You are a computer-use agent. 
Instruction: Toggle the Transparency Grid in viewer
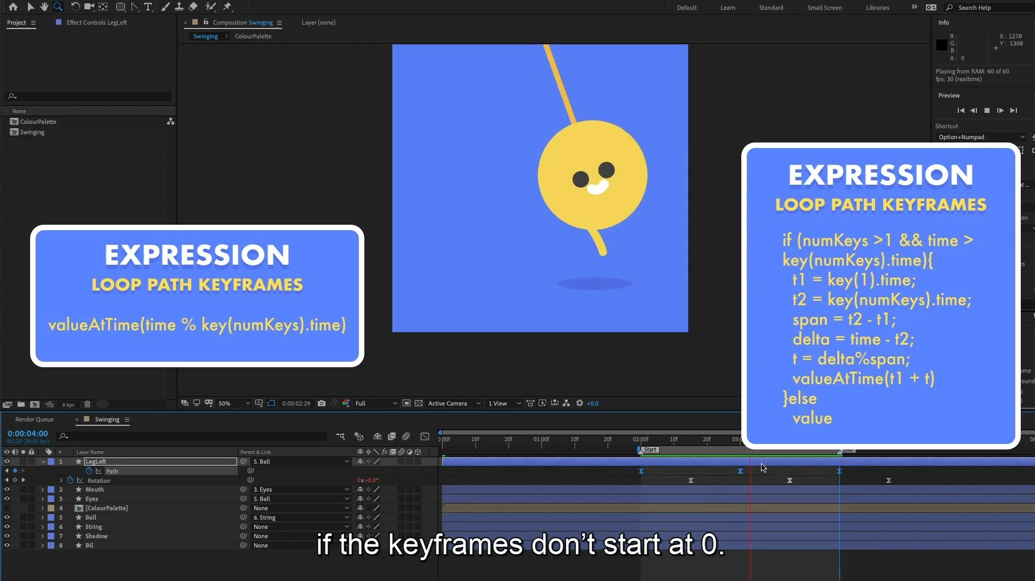[x=419, y=403]
